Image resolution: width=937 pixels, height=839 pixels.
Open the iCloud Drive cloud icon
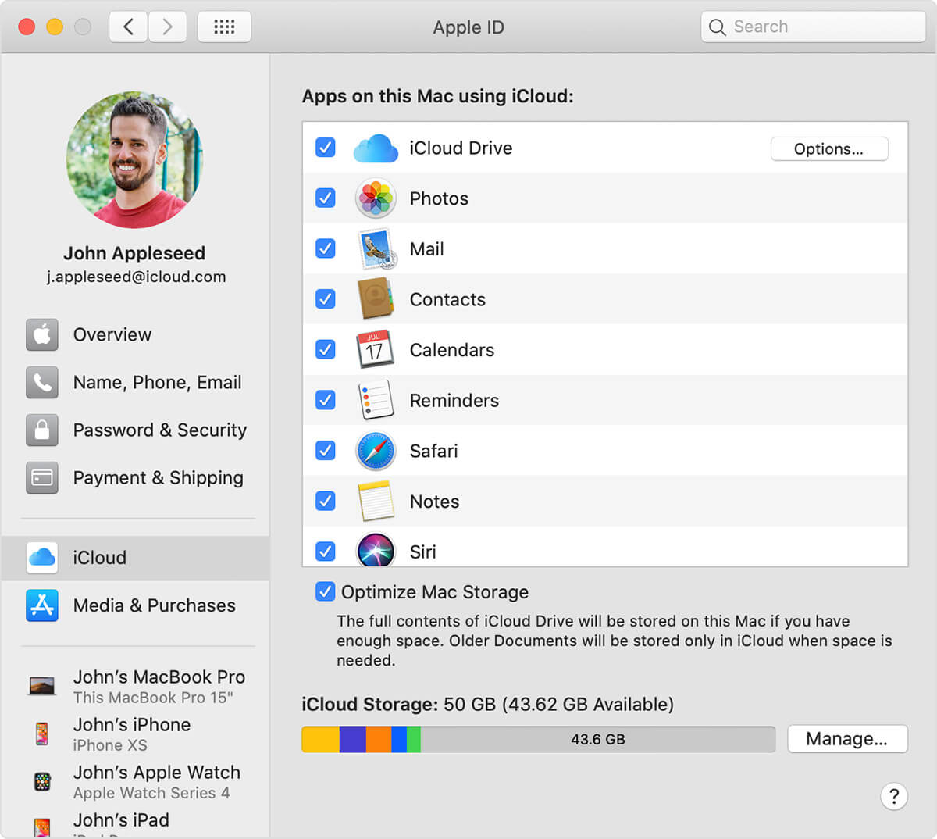tap(376, 148)
